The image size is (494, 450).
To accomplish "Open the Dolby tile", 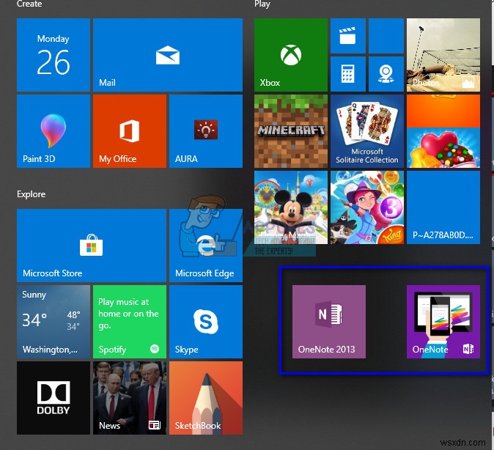I will (x=54, y=398).
